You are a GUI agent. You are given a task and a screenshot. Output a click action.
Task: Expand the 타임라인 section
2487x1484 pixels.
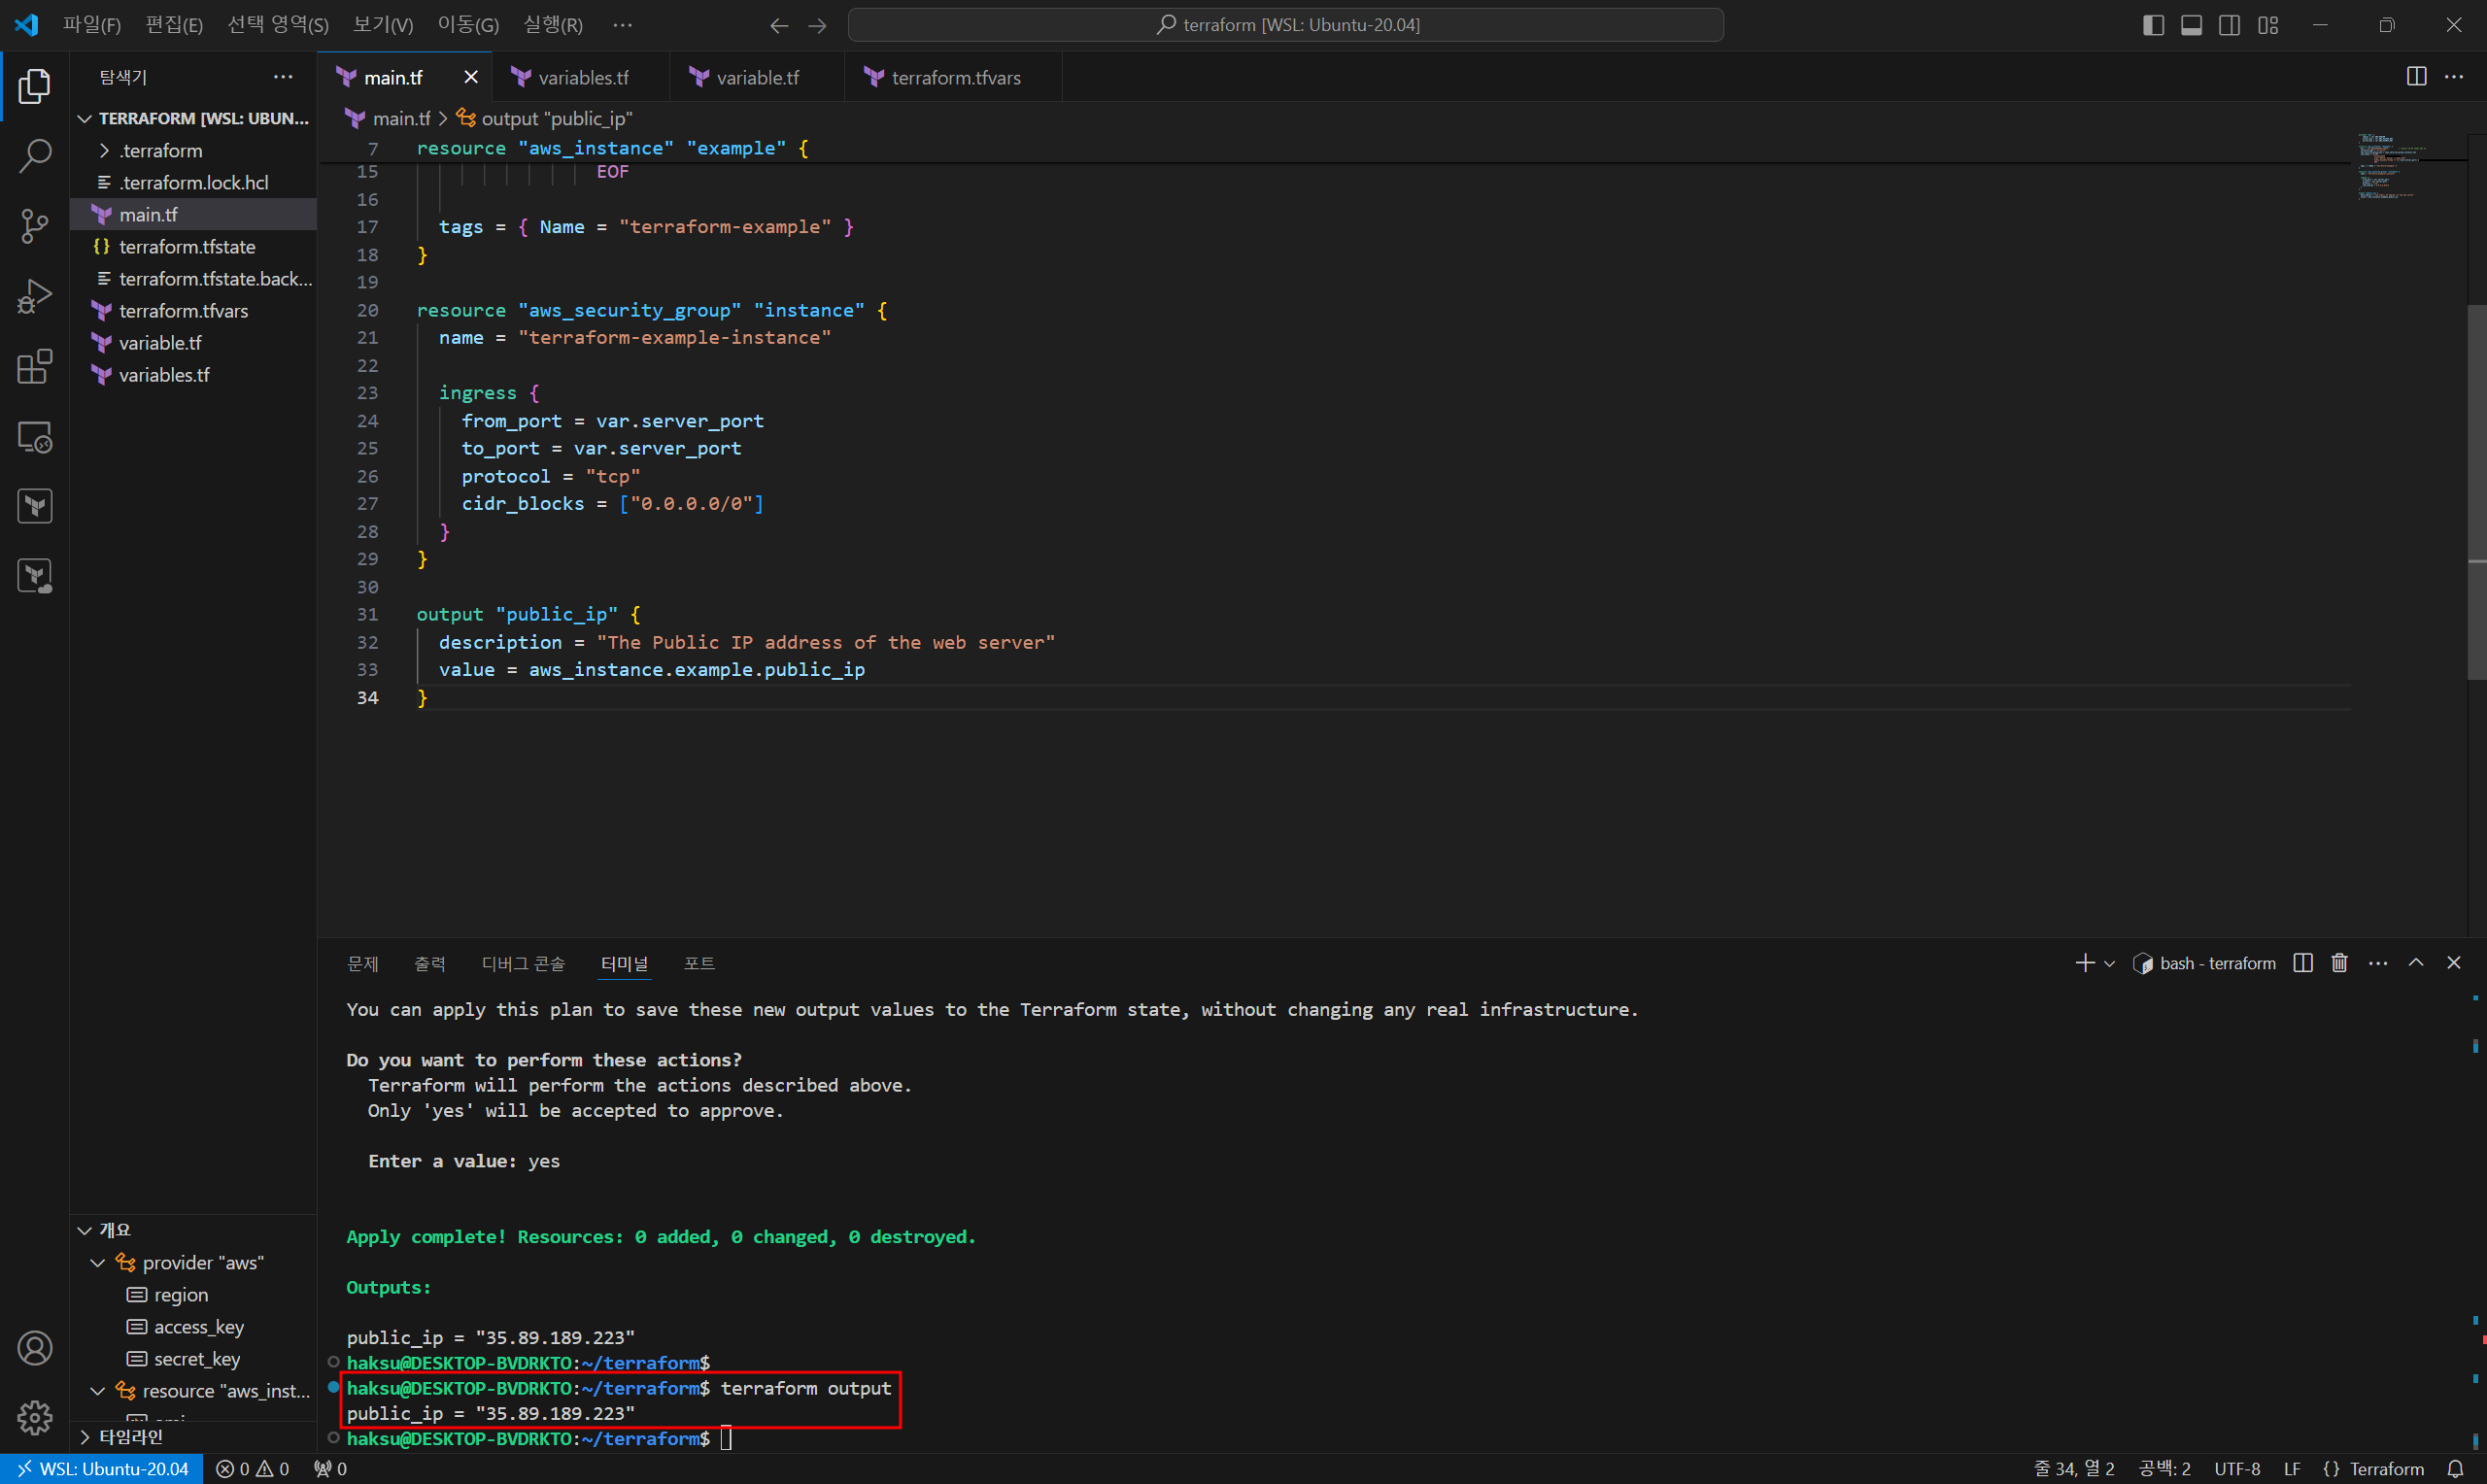coord(130,1437)
